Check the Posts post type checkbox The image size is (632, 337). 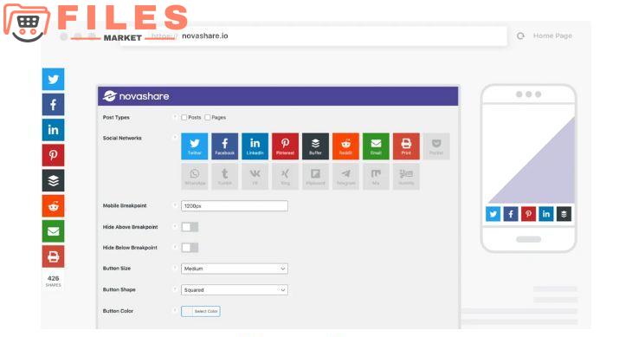[184, 117]
